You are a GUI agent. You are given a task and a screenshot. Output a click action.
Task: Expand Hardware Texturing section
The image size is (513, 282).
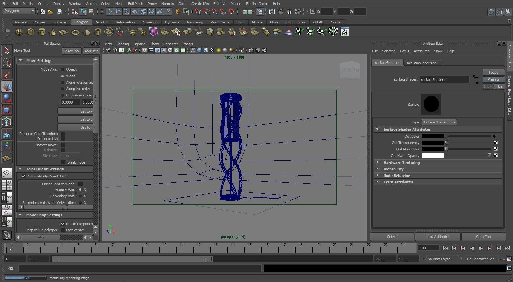[x=378, y=162]
